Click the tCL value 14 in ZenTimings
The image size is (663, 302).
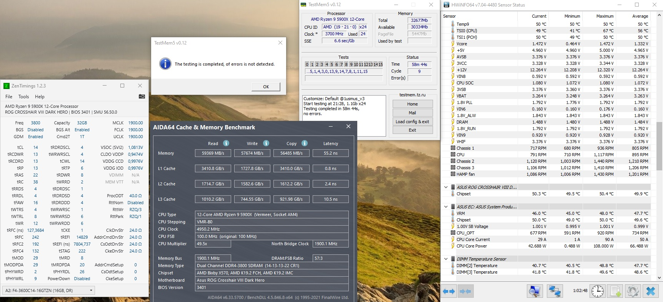[x=35, y=147]
